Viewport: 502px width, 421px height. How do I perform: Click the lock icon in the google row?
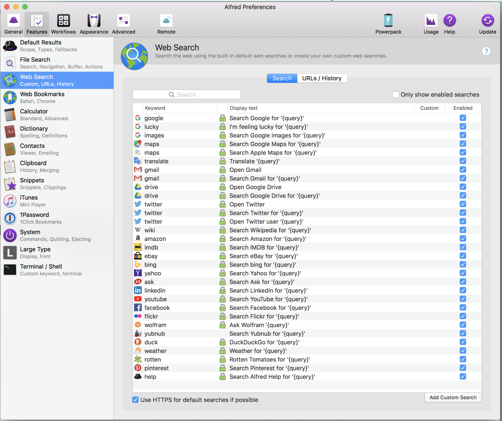[x=222, y=118]
